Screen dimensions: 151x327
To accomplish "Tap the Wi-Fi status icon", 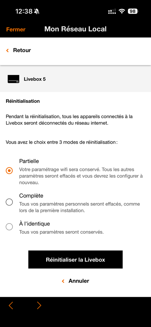I will click(x=122, y=11).
